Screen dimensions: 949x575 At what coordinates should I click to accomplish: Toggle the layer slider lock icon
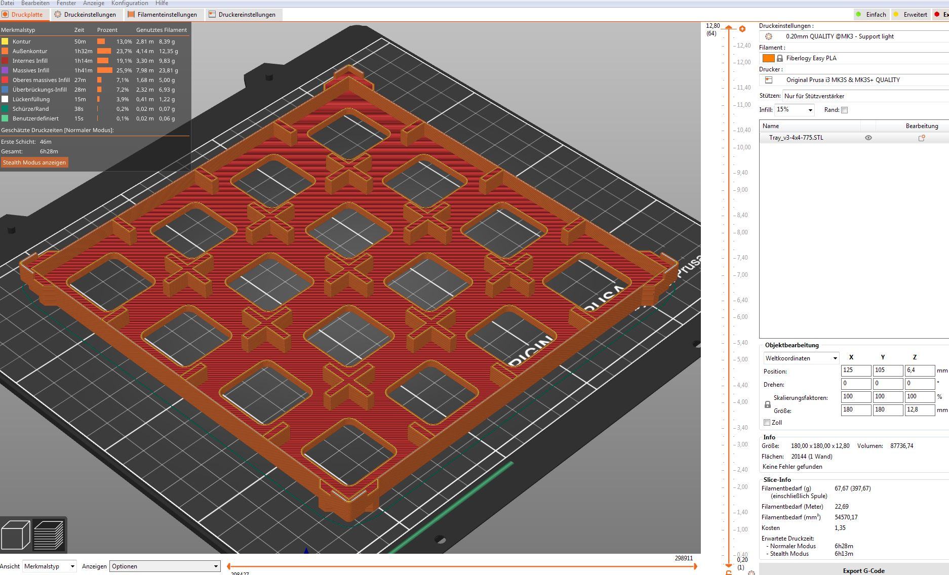coord(729,572)
